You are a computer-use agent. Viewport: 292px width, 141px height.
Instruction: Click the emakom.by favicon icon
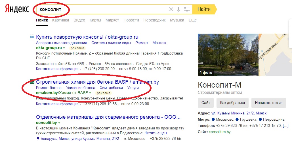coord(32,82)
